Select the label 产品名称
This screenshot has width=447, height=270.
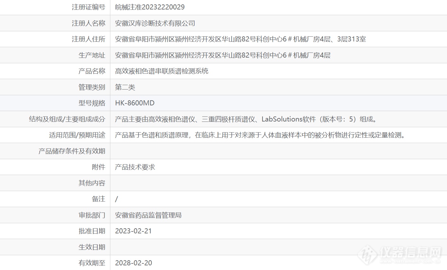[x=92, y=71]
